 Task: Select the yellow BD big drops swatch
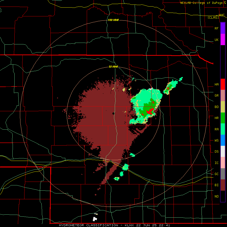pyautogui.click(x=223, y=107)
